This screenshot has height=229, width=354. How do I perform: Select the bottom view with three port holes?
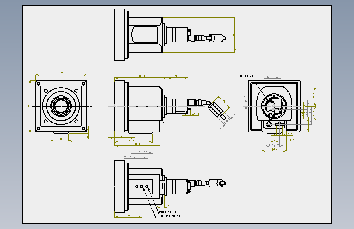(170, 186)
